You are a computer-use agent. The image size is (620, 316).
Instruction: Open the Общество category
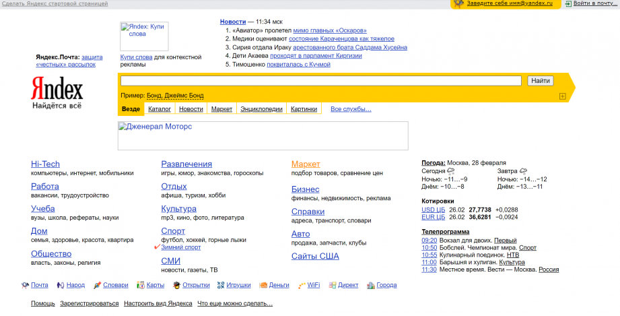[51, 253]
